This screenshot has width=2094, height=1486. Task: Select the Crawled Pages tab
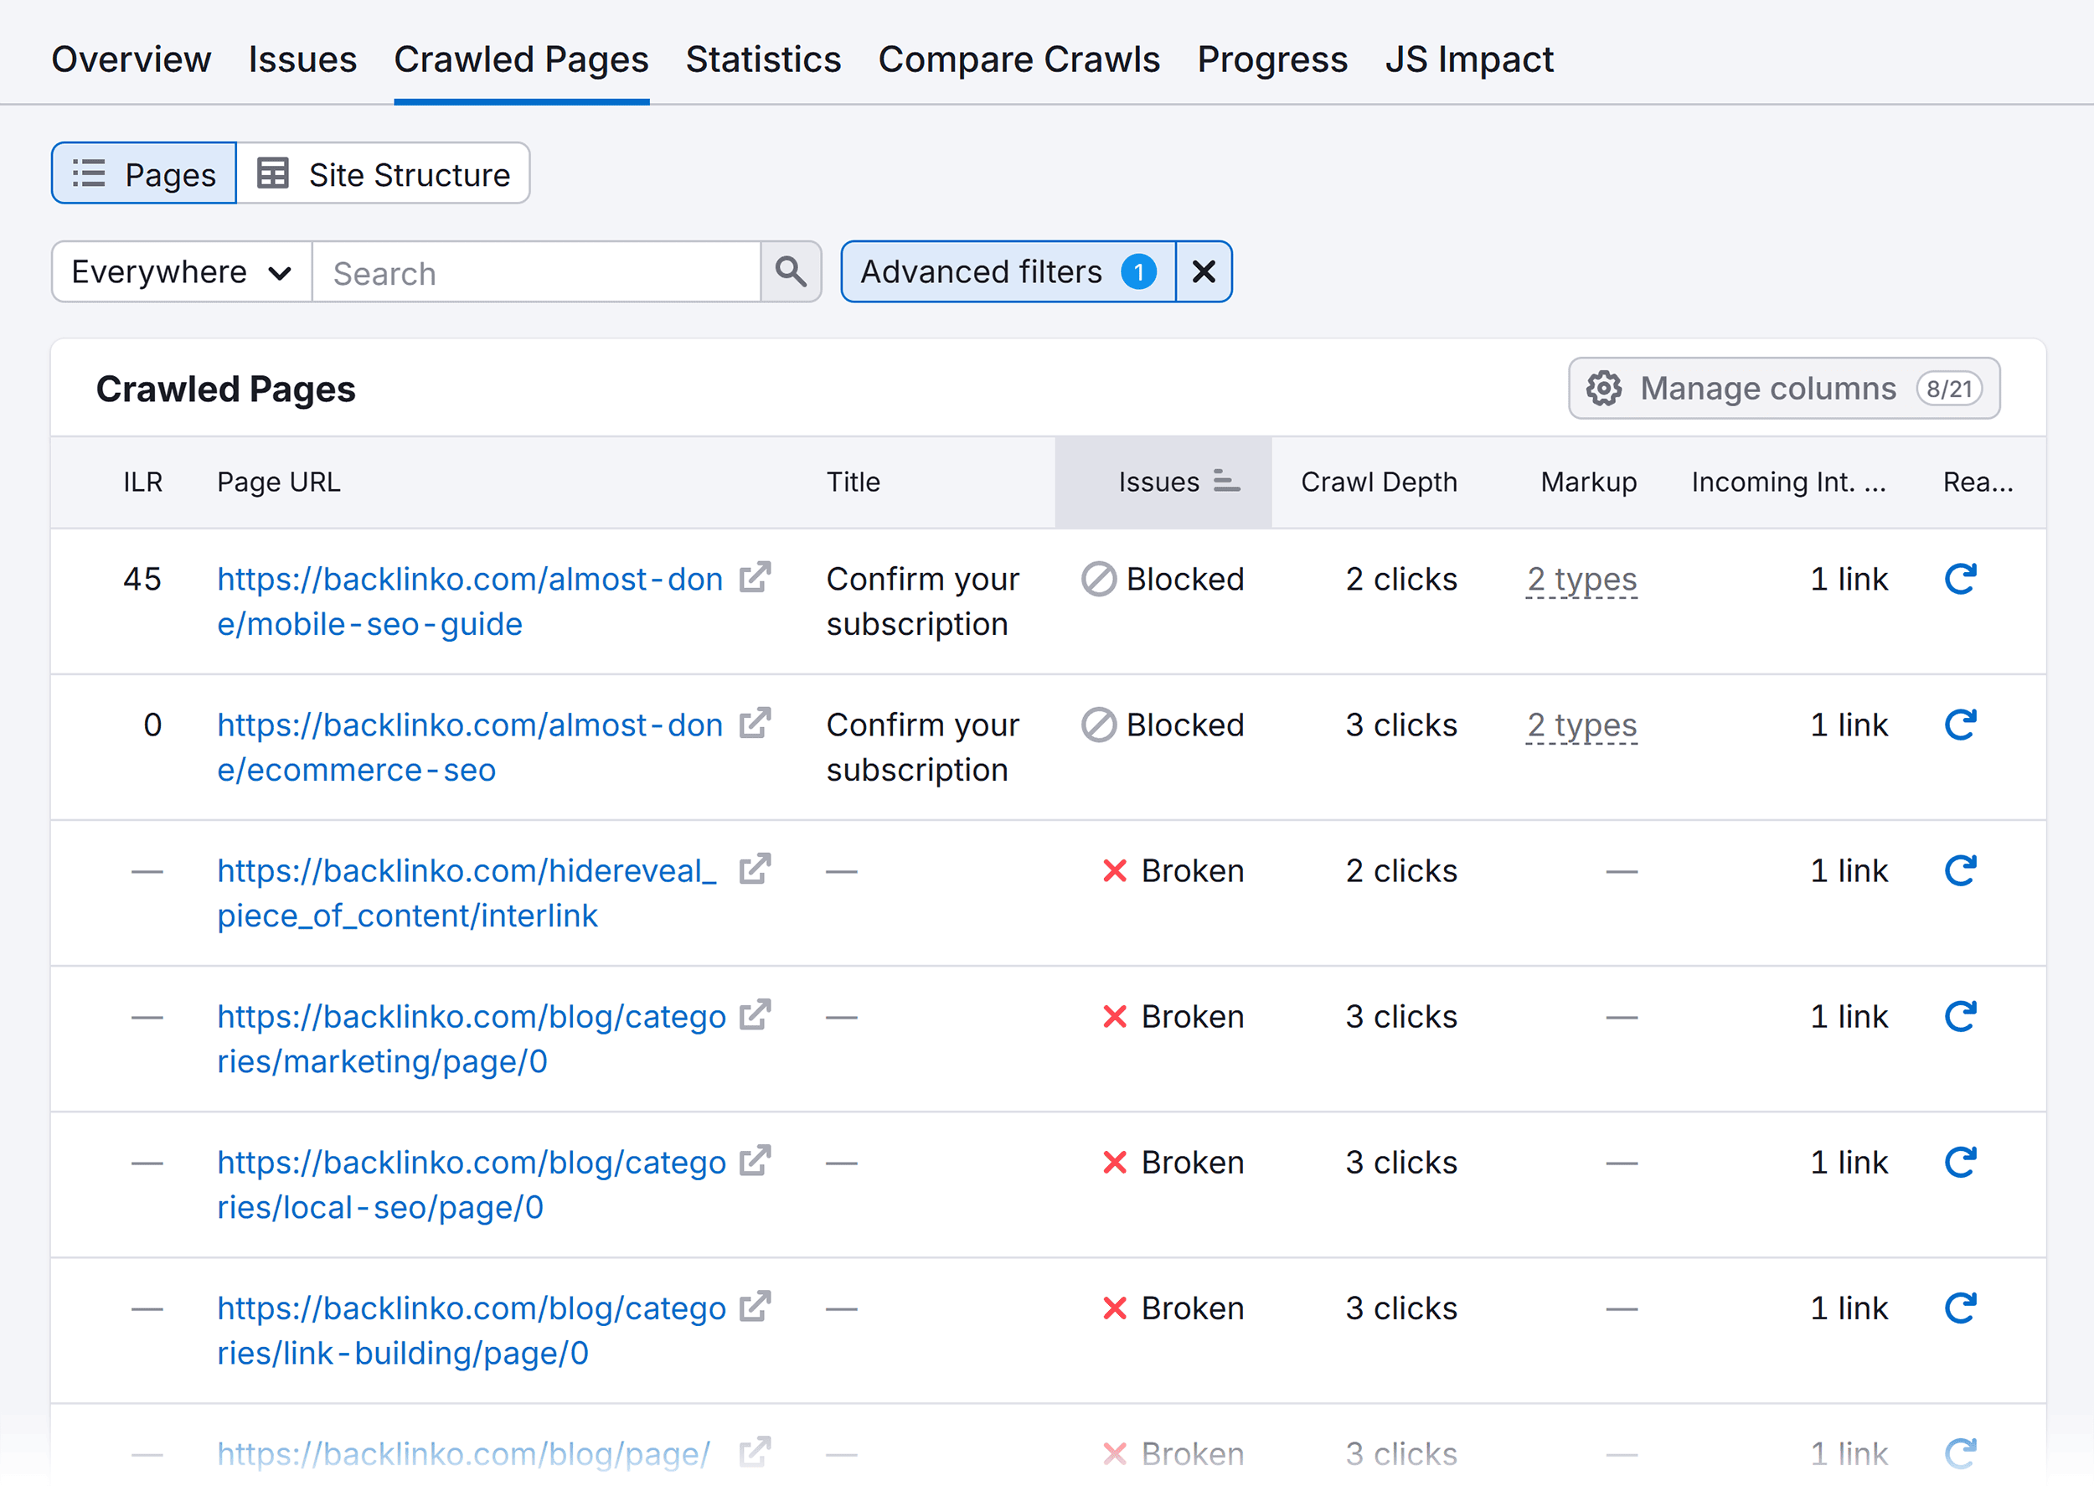point(522,59)
